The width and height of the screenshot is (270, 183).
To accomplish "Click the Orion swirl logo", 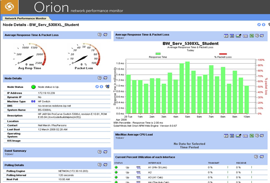I will [9, 7].
